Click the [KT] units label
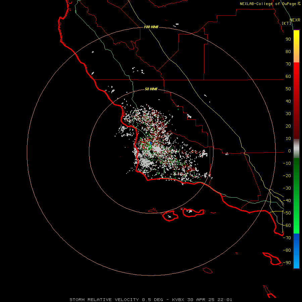 point(287,23)
